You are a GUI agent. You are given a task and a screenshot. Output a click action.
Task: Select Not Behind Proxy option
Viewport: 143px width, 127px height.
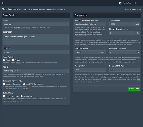[4, 96]
